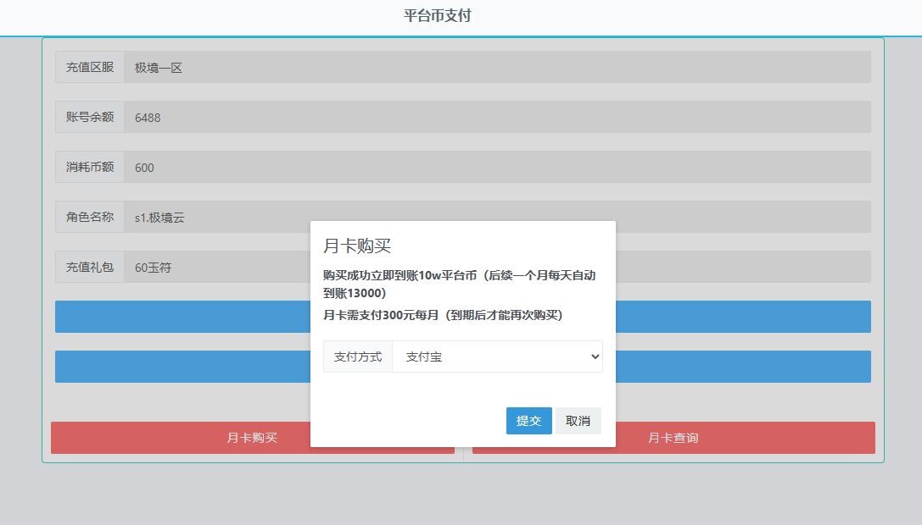Click the 月卡购买 dialog title
This screenshot has width=922, height=525.
coord(357,246)
